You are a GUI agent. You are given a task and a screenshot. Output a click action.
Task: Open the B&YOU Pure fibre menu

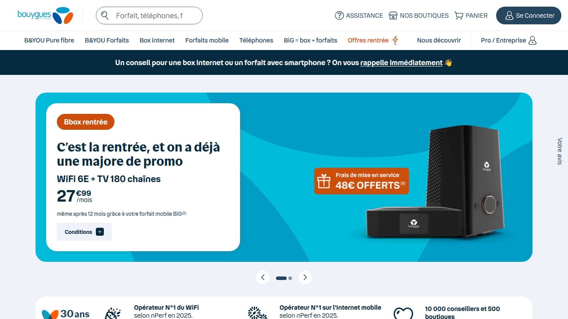coord(49,40)
